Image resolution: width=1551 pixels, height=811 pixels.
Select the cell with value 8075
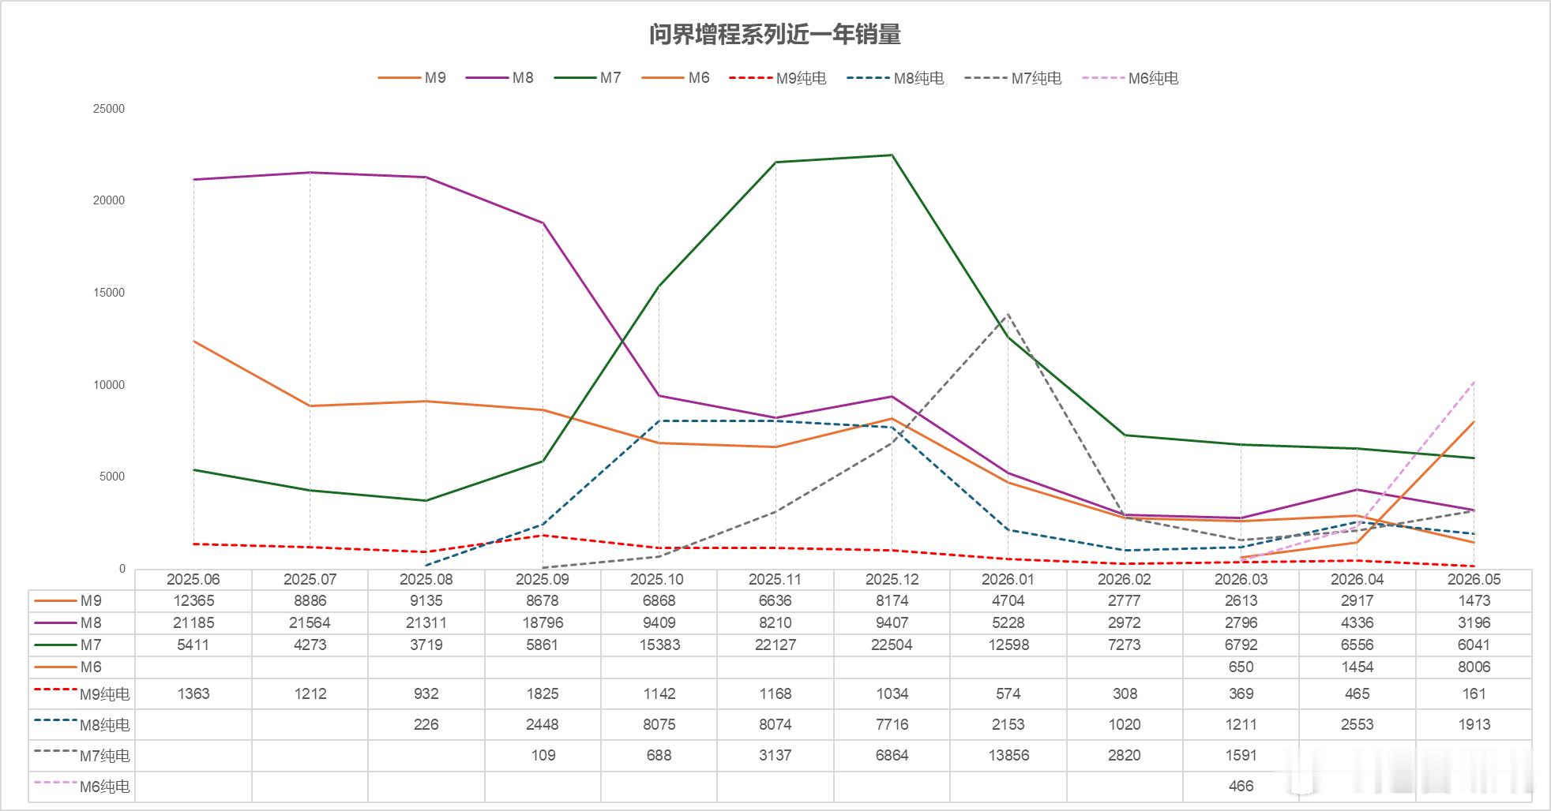(x=659, y=724)
